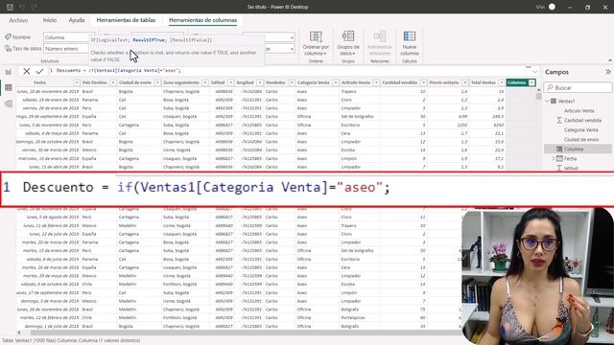614x345 pixels.
Task: Select Ciudad de envio field in Campos
Action: [581, 139]
